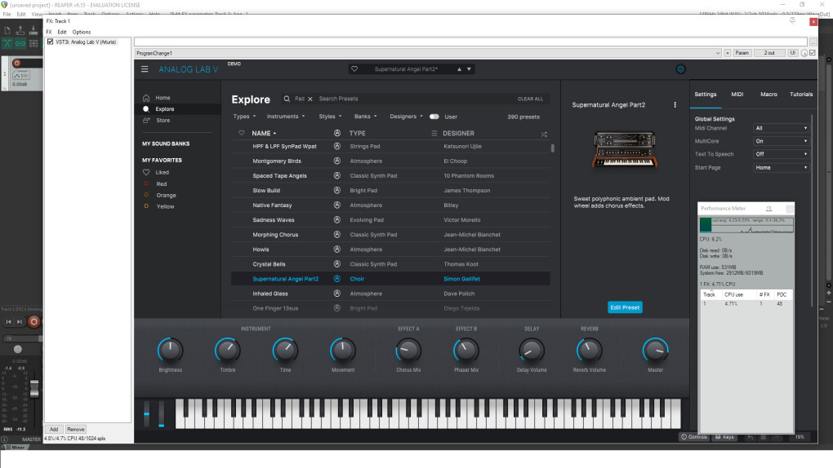Screen dimensions: 833x468
Task: Click the undo arrow in Analog Lab footer
Action: click(x=751, y=437)
